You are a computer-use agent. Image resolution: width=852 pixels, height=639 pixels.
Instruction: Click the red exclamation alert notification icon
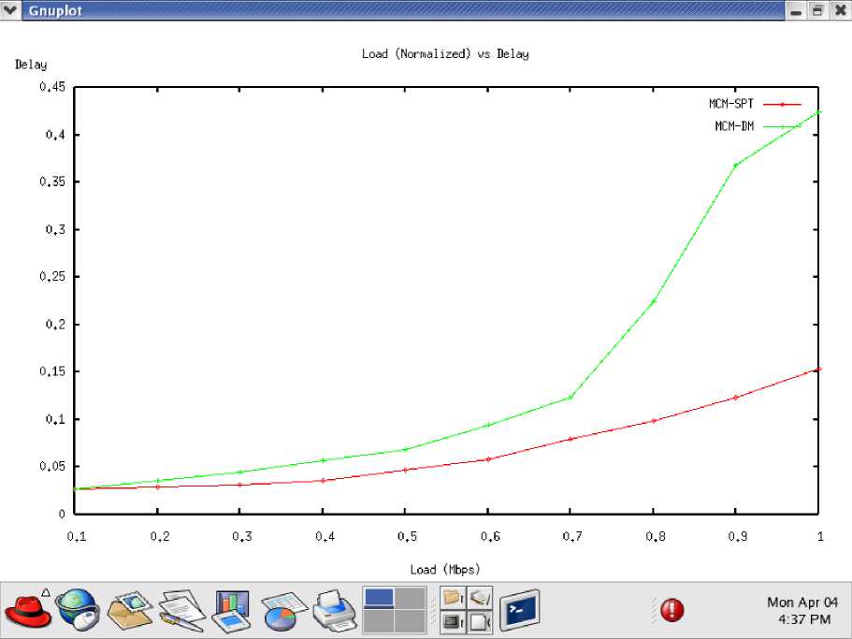coord(671,610)
